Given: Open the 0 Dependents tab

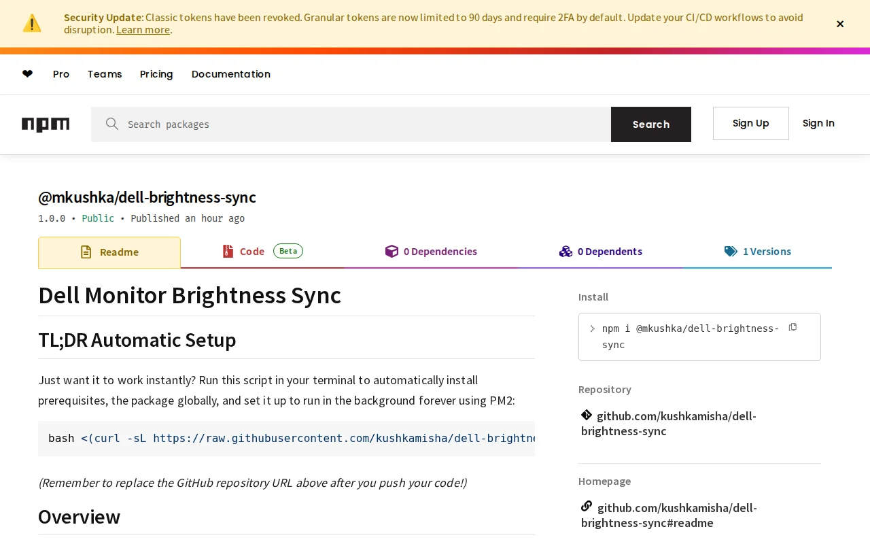Looking at the screenshot, I should tap(601, 252).
